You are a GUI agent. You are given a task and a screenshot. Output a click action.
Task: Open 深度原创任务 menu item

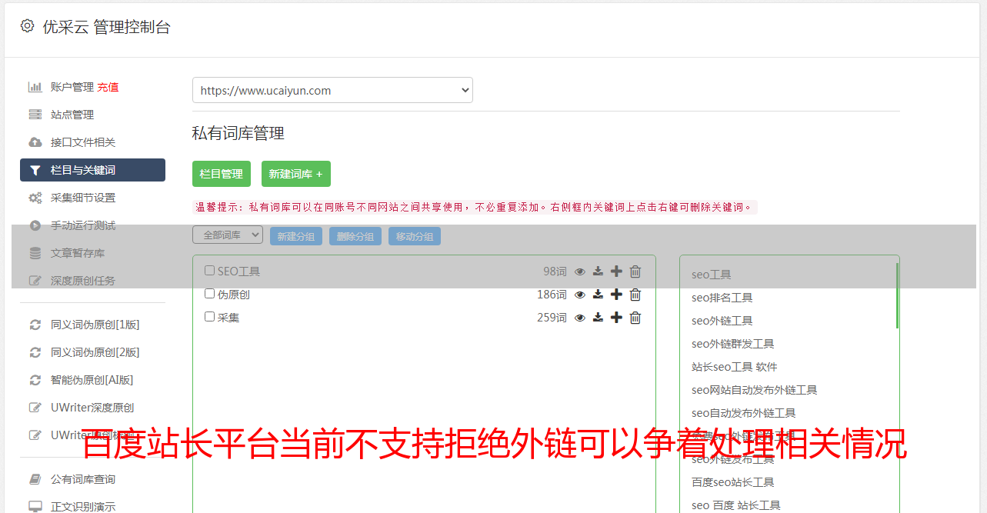pyautogui.click(x=83, y=281)
